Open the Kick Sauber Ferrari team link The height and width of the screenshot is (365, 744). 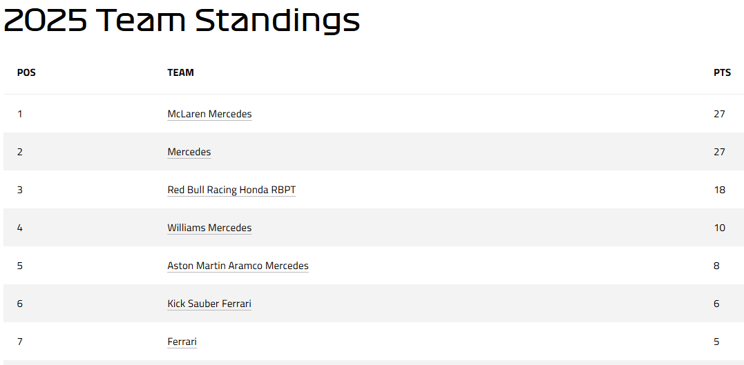209,304
